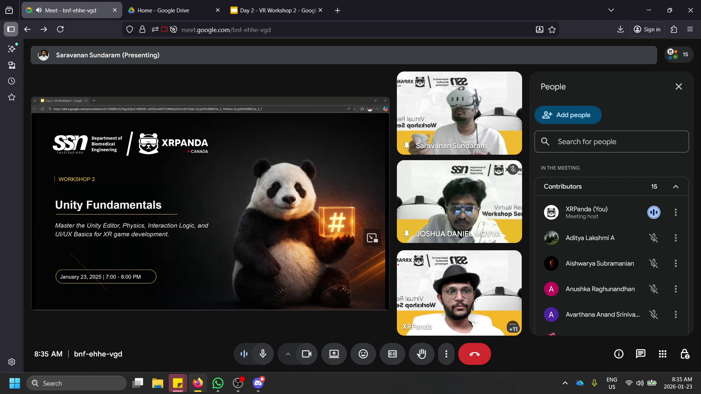Expand video settings up arrow

[288, 354]
